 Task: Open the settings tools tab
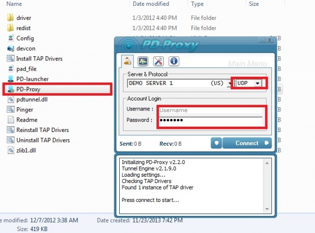159,61
